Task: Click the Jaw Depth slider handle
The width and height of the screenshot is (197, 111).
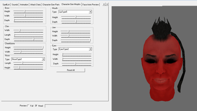Action: (x=90, y=40)
